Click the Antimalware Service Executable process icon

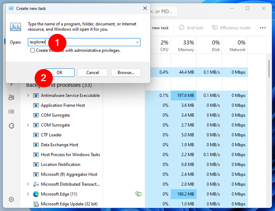click(x=36, y=96)
